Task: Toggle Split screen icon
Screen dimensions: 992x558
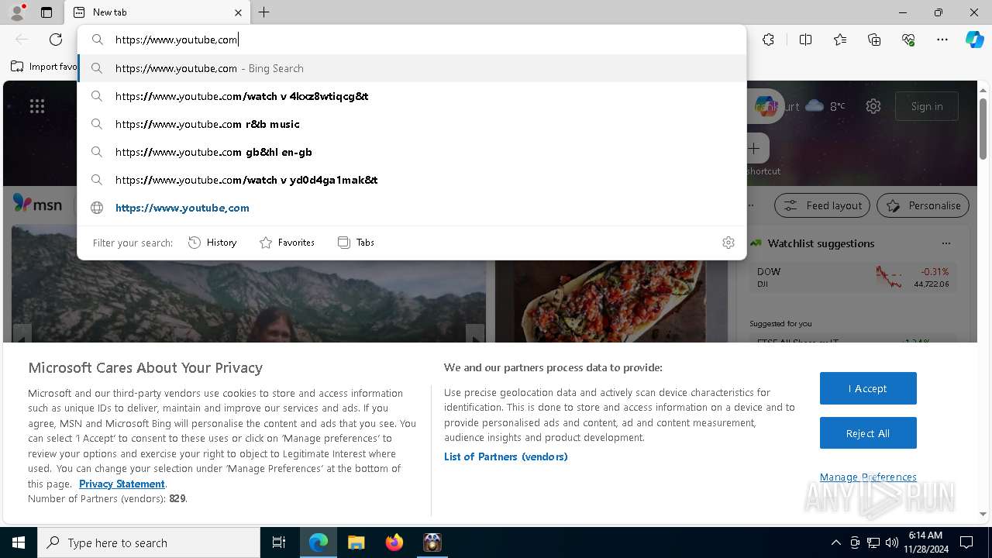Action: pyautogui.click(x=805, y=40)
